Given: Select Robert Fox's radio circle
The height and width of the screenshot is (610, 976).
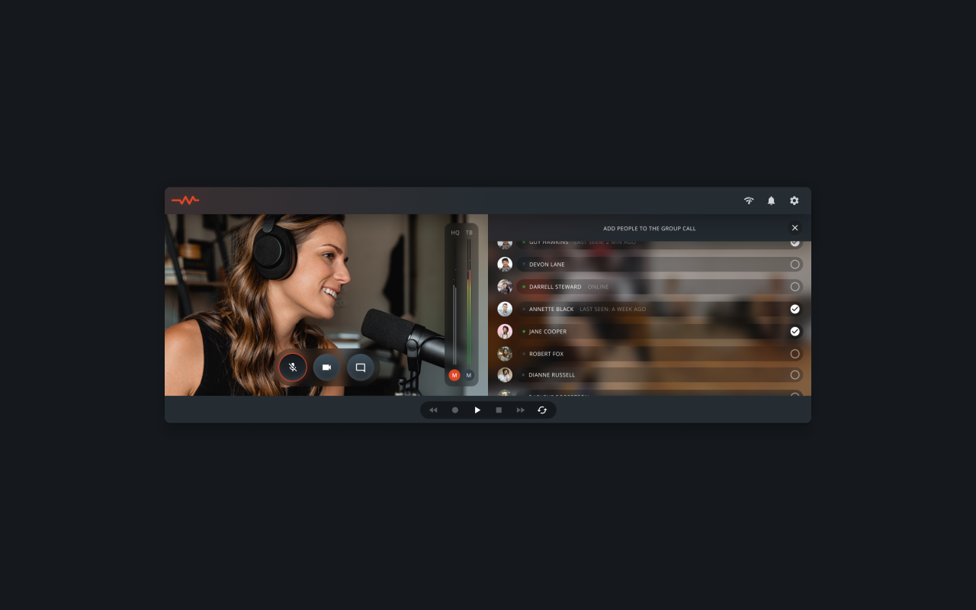Looking at the screenshot, I should point(795,354).
